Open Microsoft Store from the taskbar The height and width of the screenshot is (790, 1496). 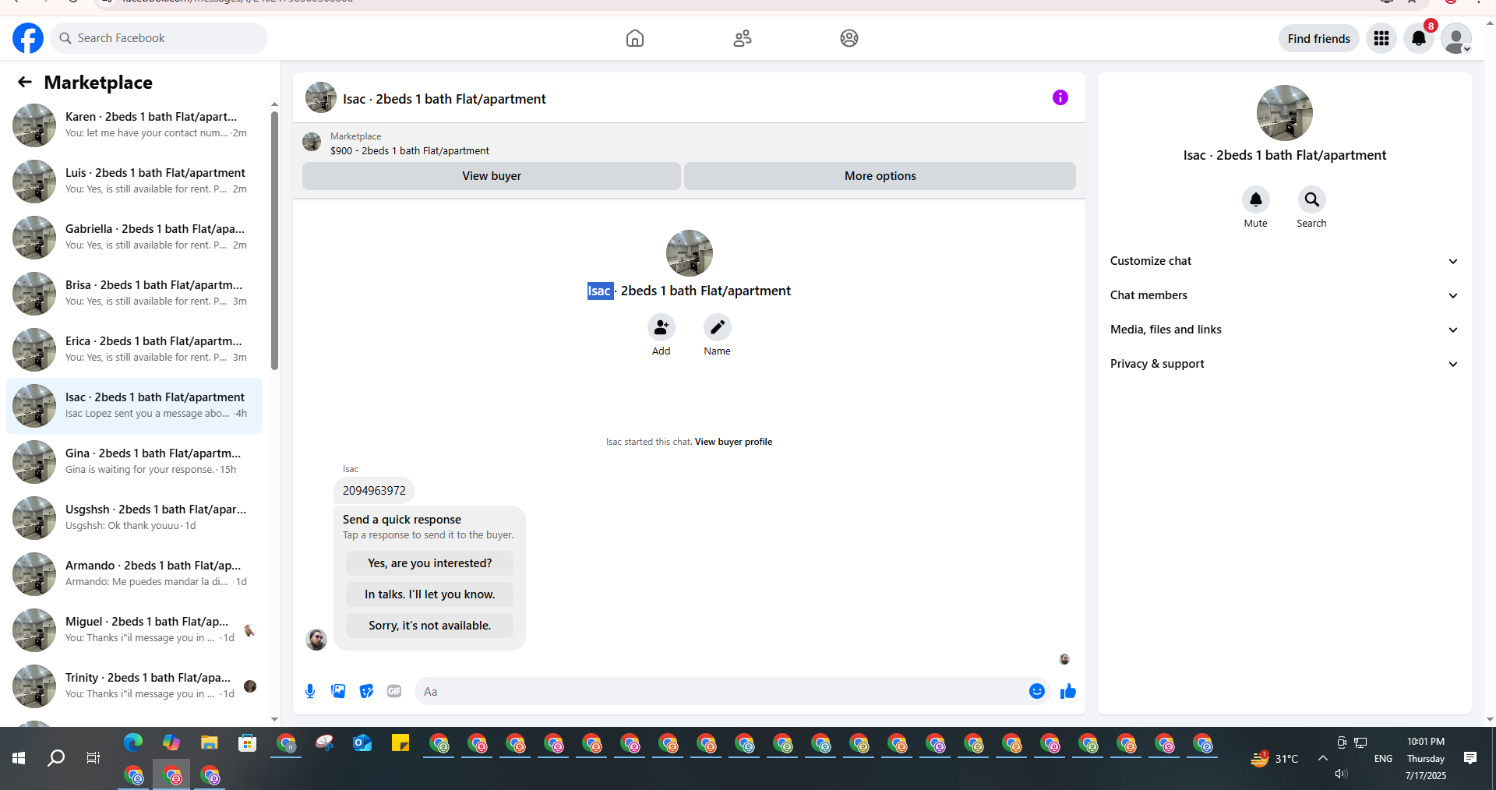click(x=248, y=743)
